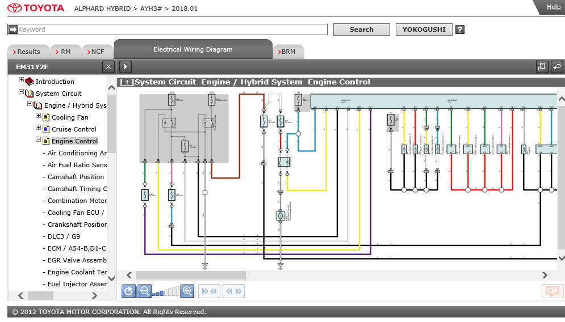Click the reset view rotate icon
This screenshot has height=322, width=565.
click(129, 291)
